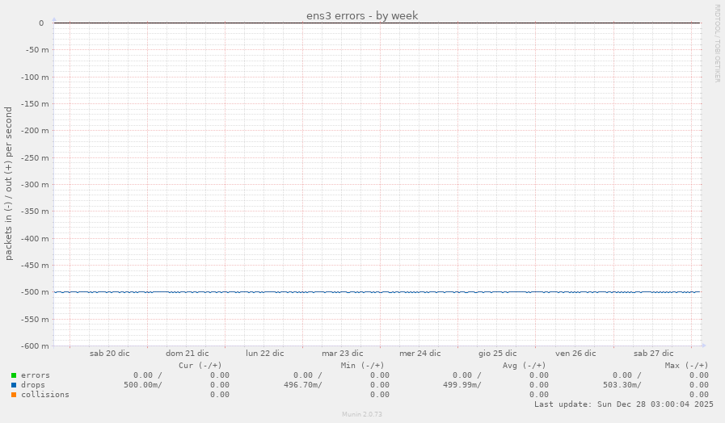Select the 'drops' legend label
Image resolution: width=725 pixels, height=423 pixels.
tap(33, 385)
